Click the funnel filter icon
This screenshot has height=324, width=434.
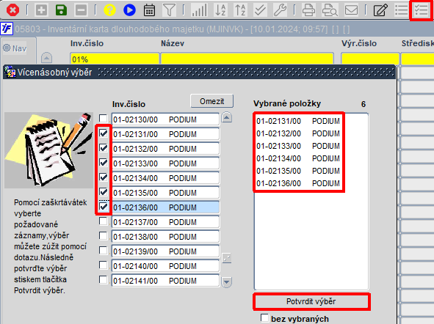(x=169, y=10)
